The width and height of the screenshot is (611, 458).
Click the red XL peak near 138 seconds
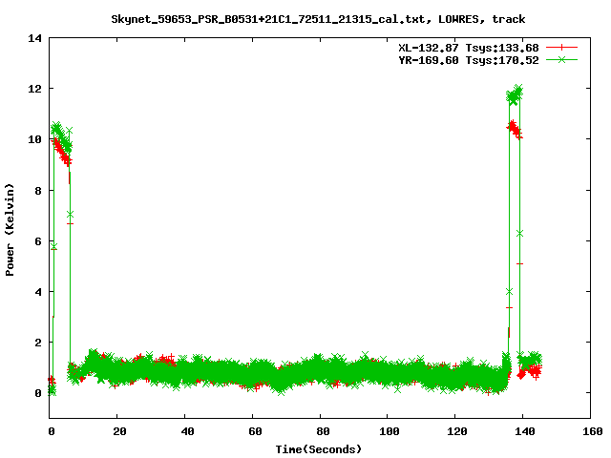point(515,130)
